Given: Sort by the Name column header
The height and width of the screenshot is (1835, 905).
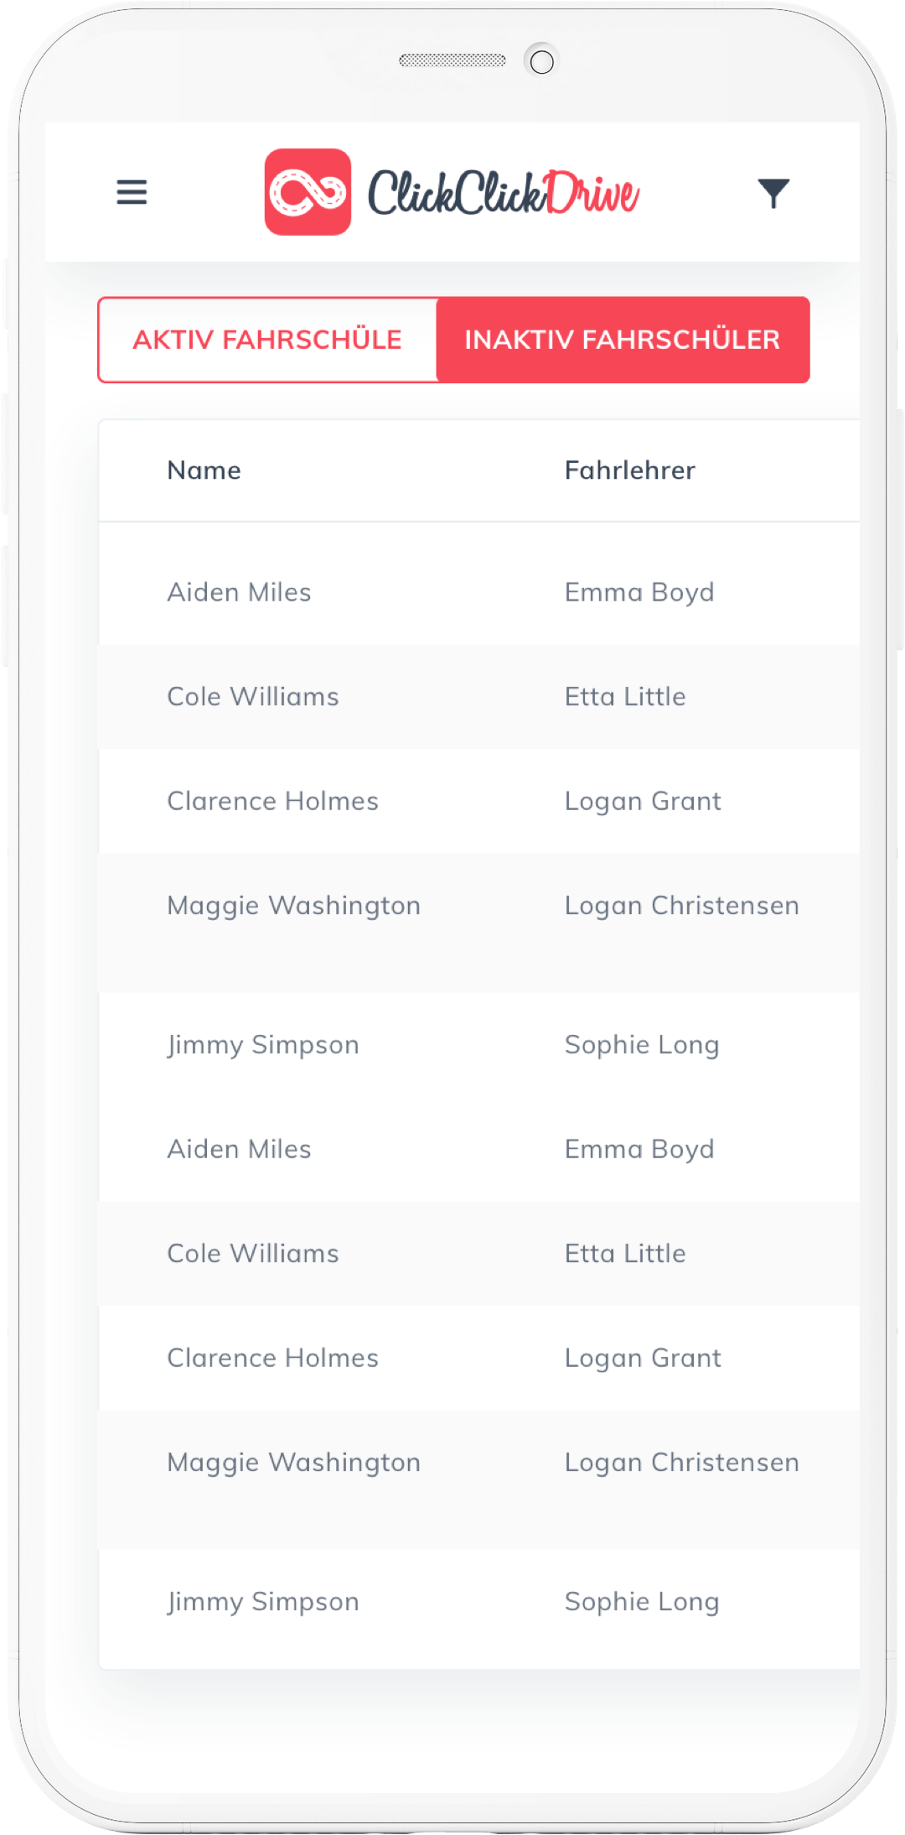Looking at the screenshot, I should pyautogui.click(x=204, y=470).
